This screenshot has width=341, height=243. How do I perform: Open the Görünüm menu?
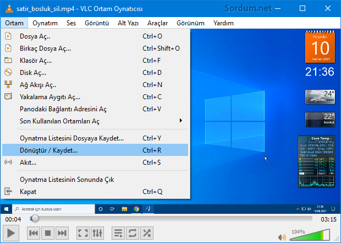[190, 23]
